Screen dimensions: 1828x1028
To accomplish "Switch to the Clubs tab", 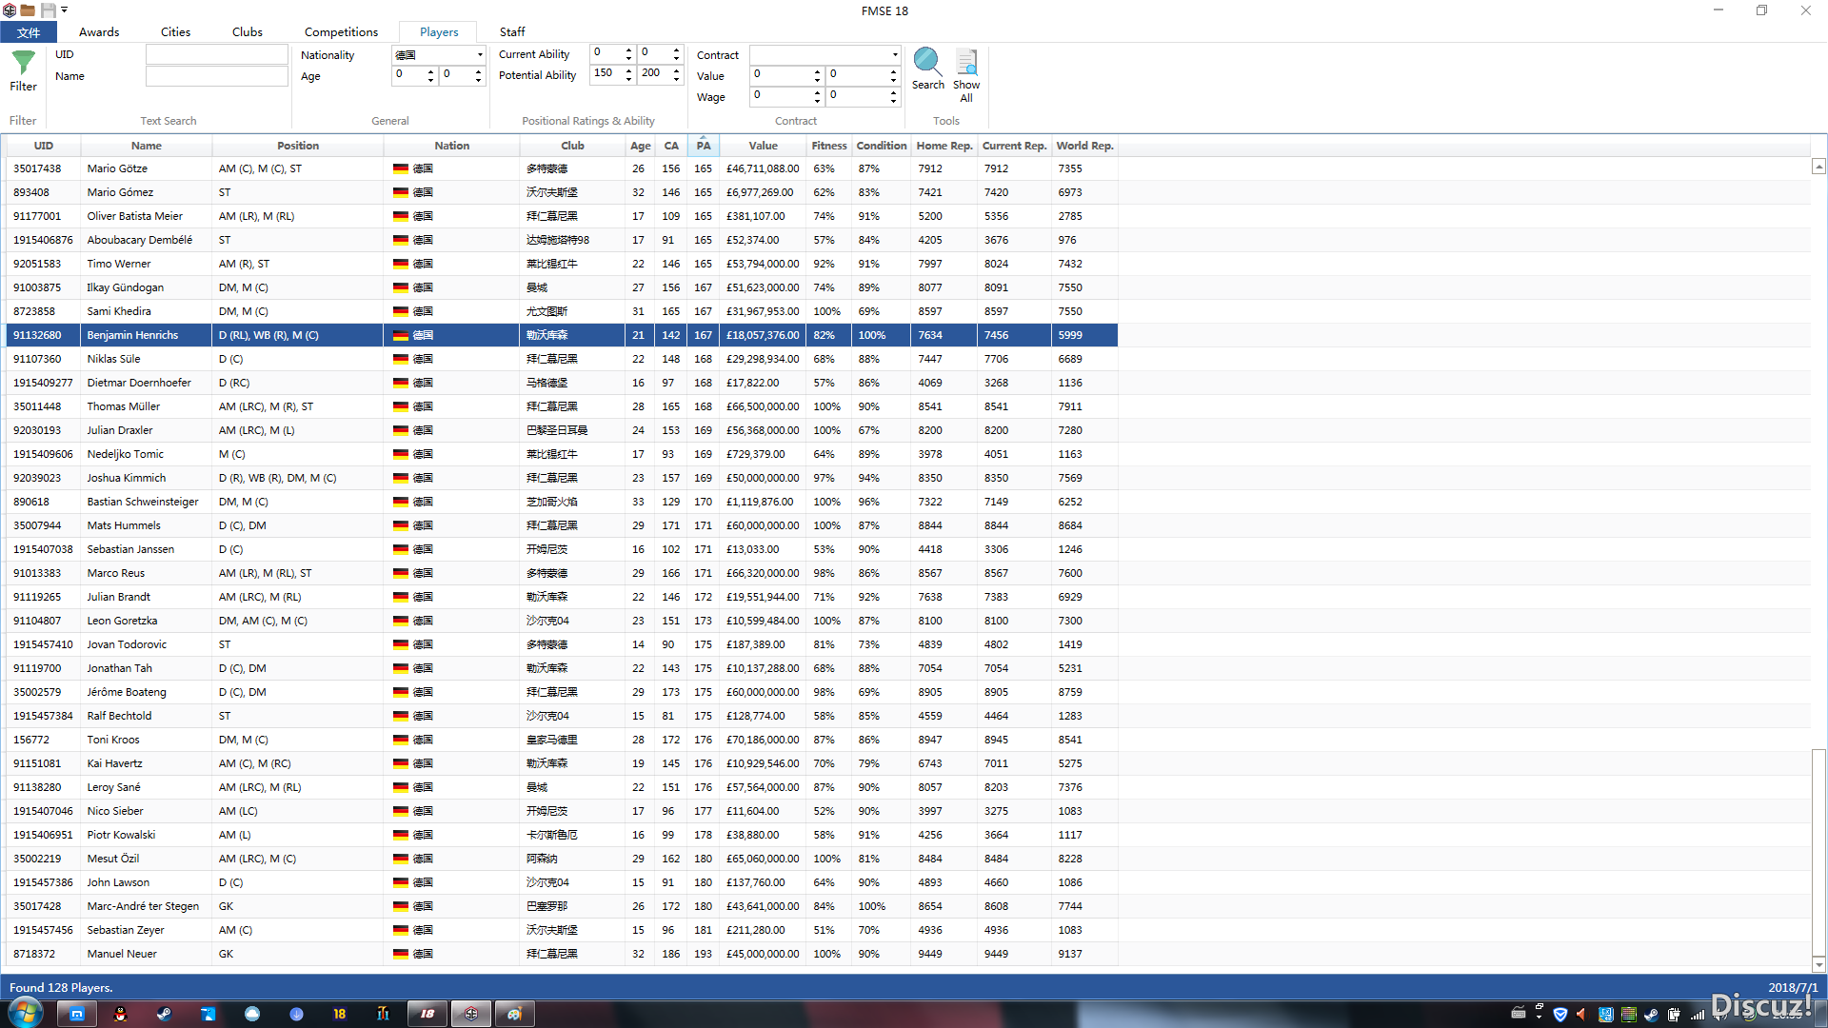I will point(247,32).
